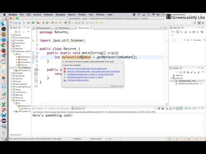Click the Quick Access search field
Image resolution: width=206 pixels, height=154 pixels.
pyautogui.click(x=182, y=23)
